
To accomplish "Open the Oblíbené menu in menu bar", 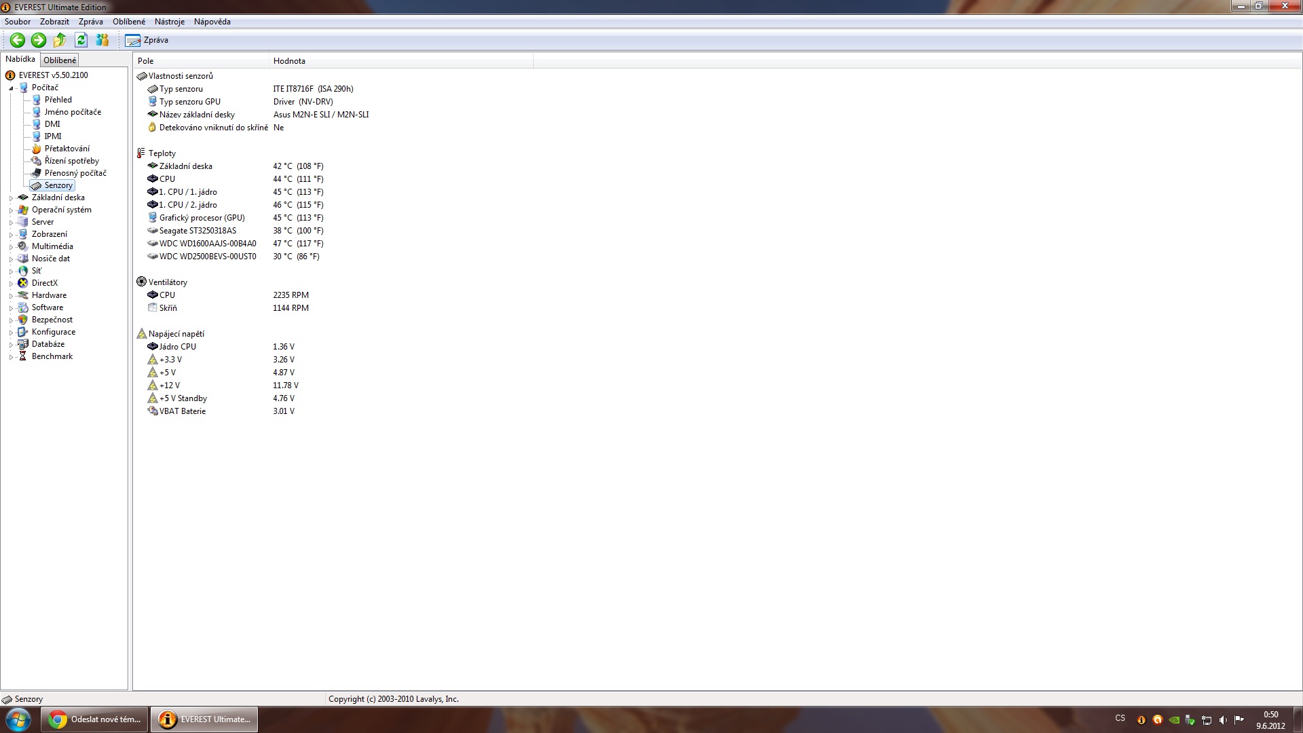I will tap(129, 22).
